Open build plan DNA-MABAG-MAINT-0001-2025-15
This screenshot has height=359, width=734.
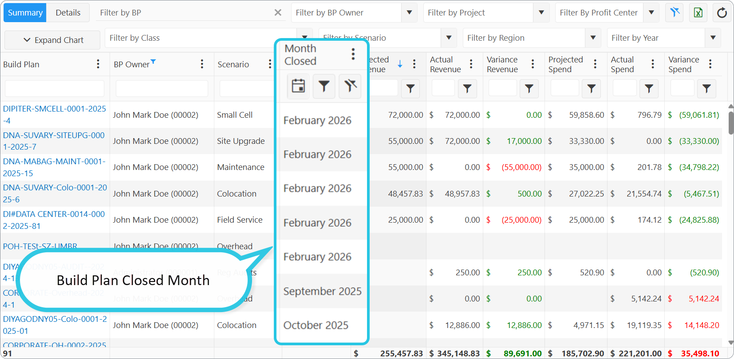point(54,167)
